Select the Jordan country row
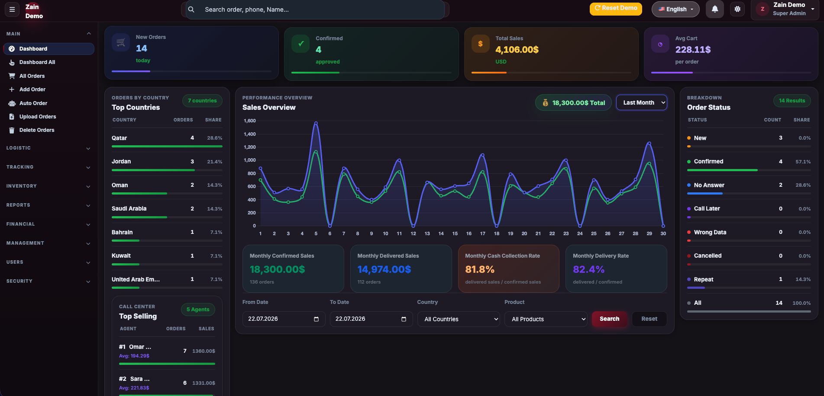This screenshot has height=396, width=824. (167, 164)
